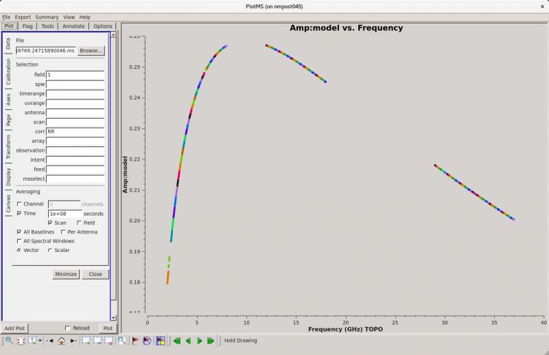
Task: Enable Channel averaging checkbox
Action: (19, 204)
